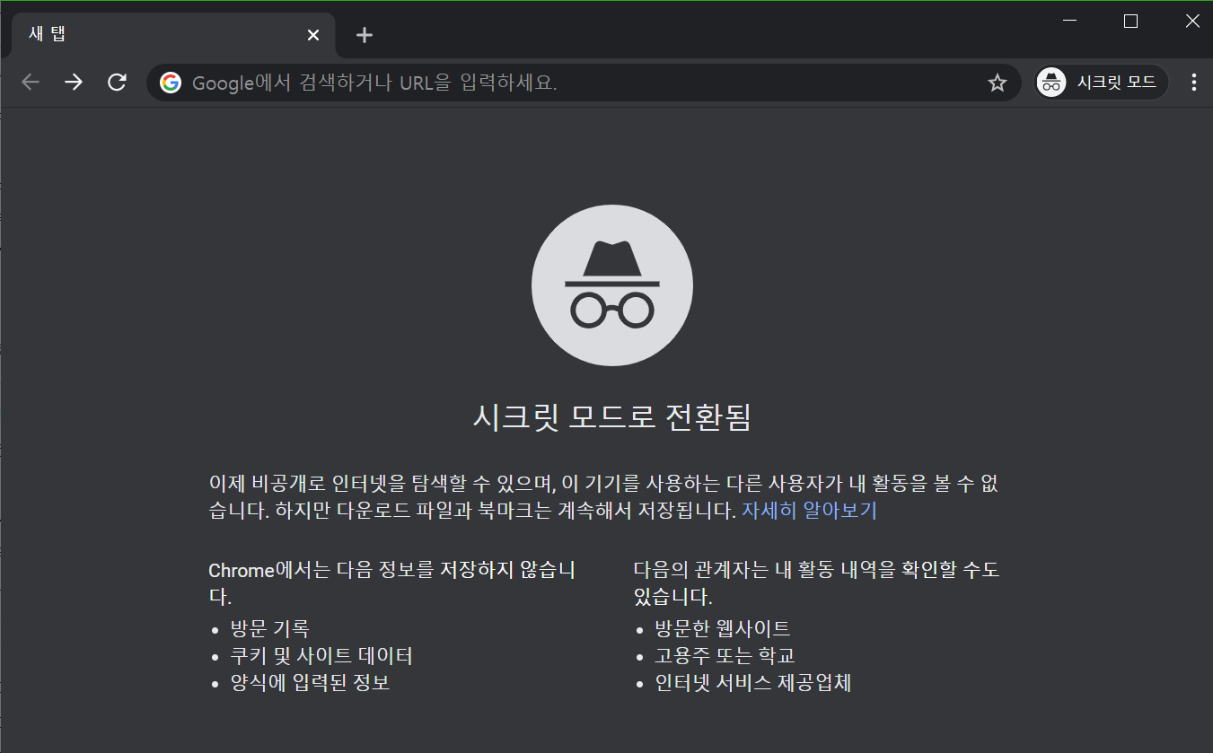
Task: Bookmark this page with the star icon
Action: pos(997,83)
